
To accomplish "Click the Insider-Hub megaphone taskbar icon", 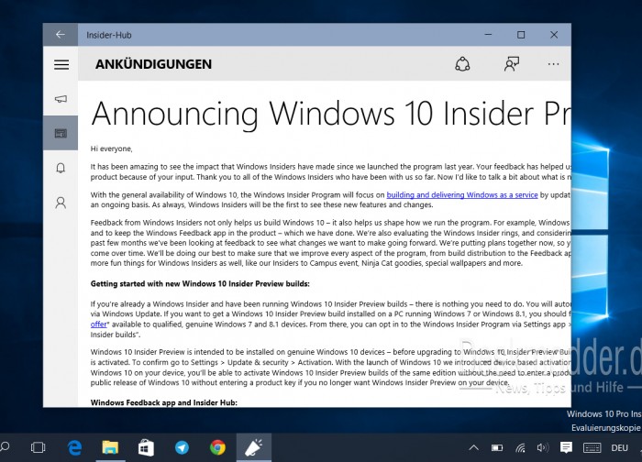I will pos(254,447).
